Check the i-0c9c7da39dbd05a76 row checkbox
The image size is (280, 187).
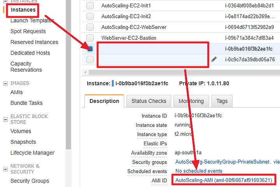point(90,59)
